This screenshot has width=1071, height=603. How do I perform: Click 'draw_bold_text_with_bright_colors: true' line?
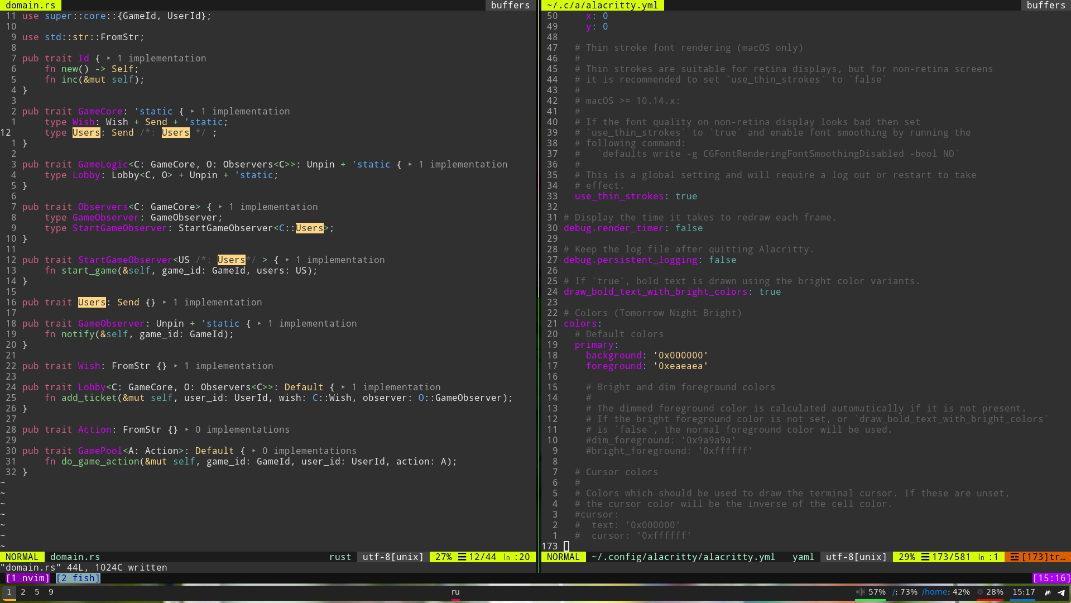click(673, 291)
